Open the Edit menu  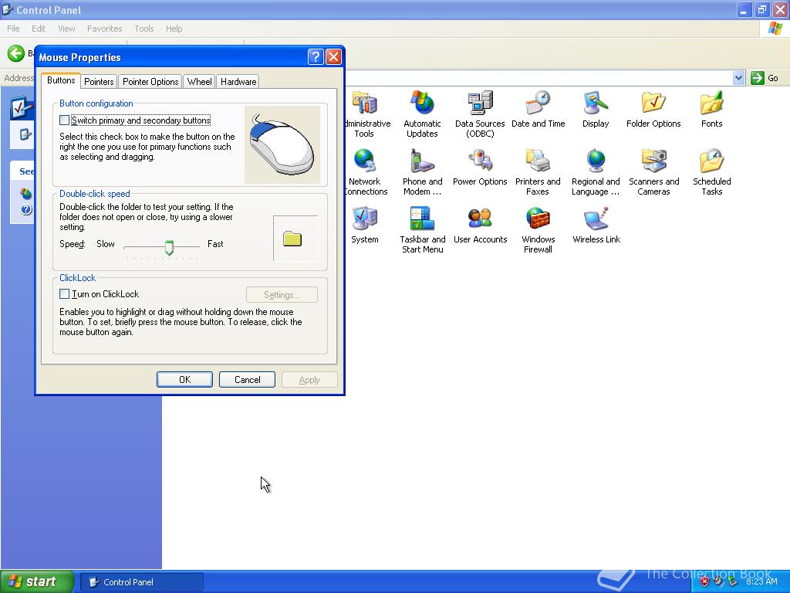coord(39,29)
